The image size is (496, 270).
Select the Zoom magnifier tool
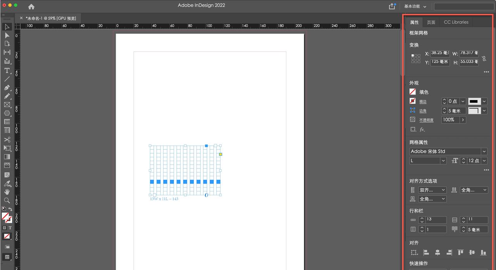(7, 200)
